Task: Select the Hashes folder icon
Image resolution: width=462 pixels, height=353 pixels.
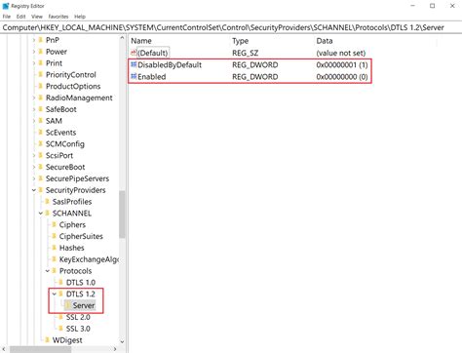Action: 55,248
